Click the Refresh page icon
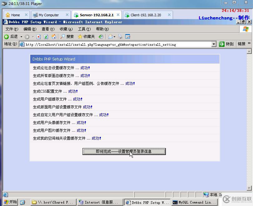253x206 pixels. tap(46, 37)
